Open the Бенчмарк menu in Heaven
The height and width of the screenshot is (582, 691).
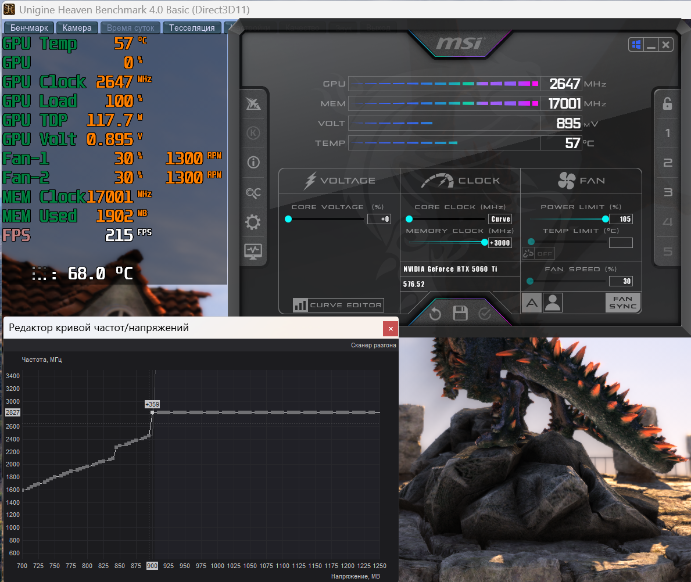pyautogui.click(x=29, y=28)
